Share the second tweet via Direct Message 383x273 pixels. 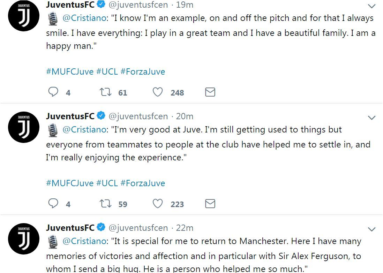click(210, 204)
